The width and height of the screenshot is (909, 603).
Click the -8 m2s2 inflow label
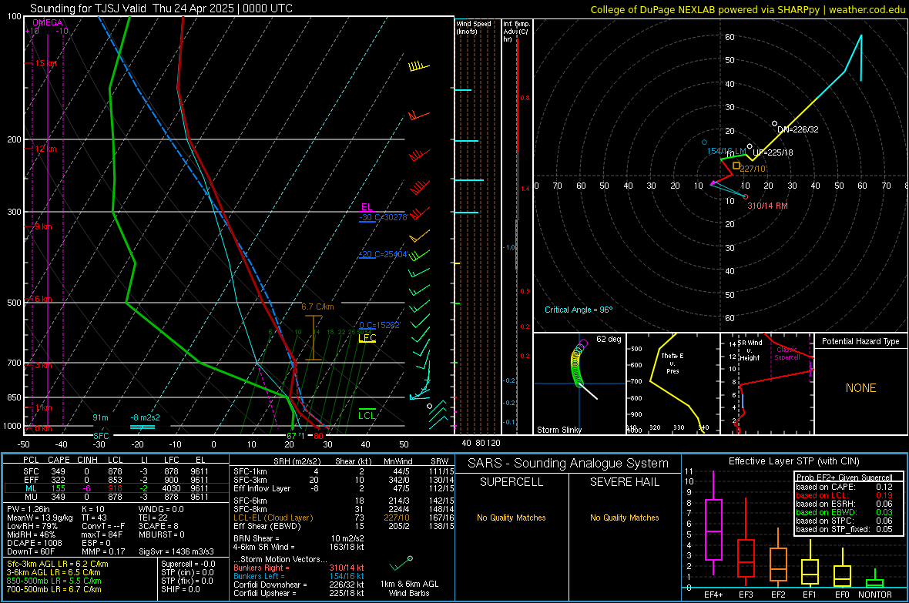(146, 417)
